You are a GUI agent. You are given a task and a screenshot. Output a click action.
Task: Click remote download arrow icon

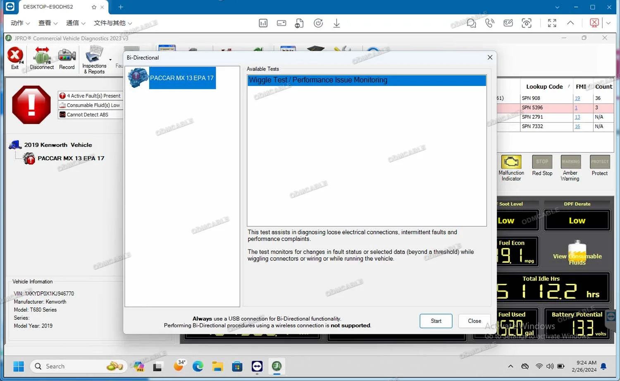(336, 23)
